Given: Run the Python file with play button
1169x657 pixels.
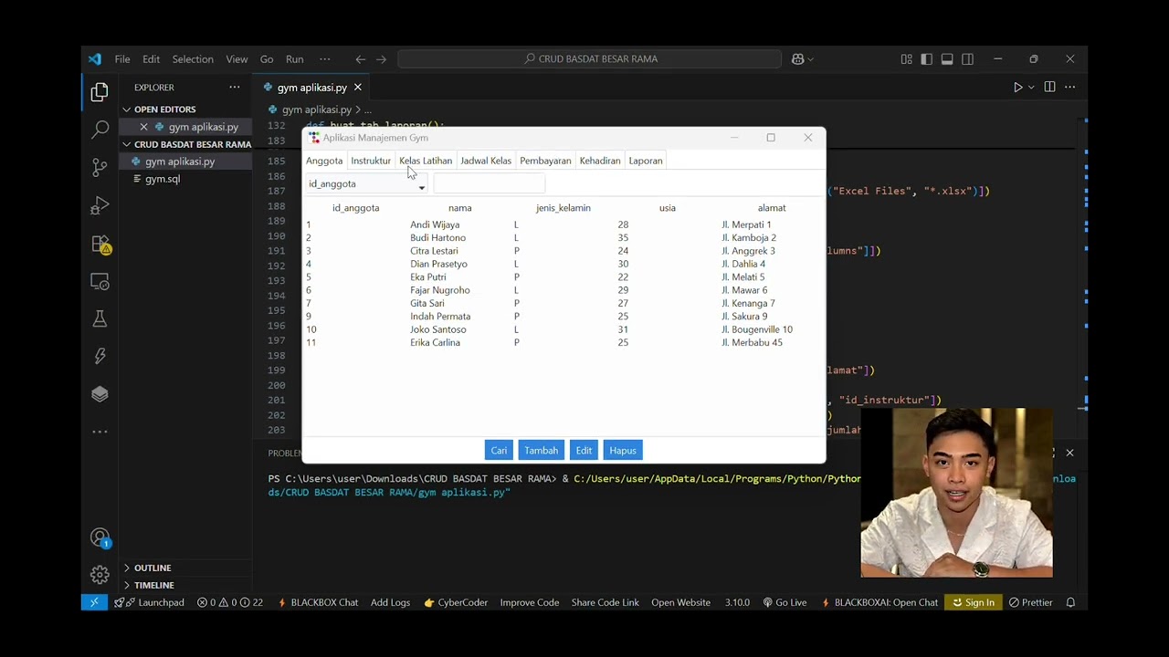Looking at the screenshot, I should pyautogui.click(x=1017, y=88).
